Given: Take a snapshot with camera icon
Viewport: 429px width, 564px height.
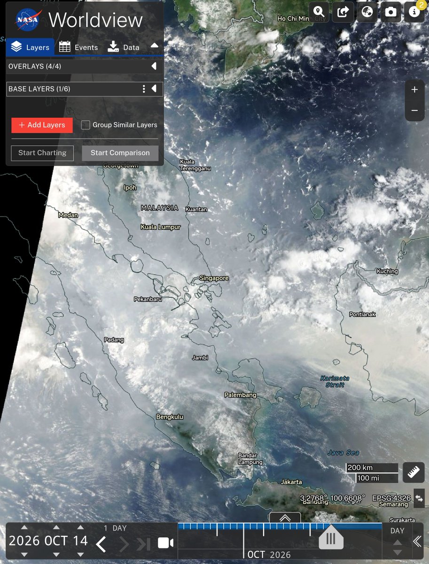Looking at the screenshot, I should 390,12.
